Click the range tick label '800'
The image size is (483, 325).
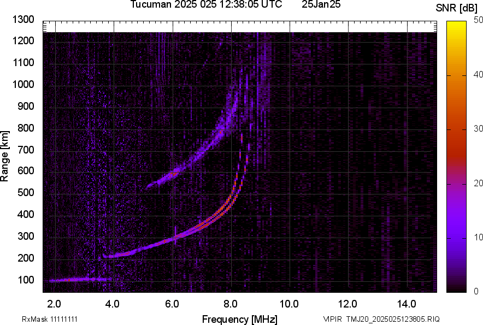(26, 127)
